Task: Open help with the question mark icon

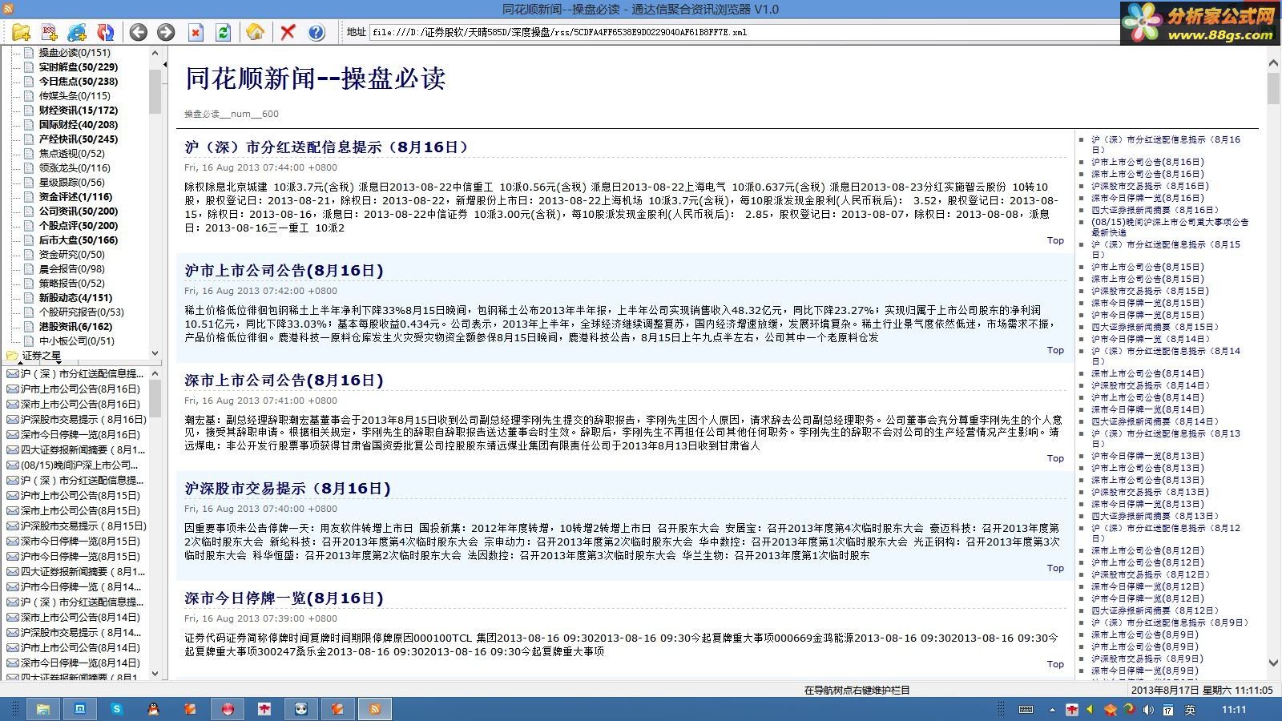Action: (x=316, y=33)
